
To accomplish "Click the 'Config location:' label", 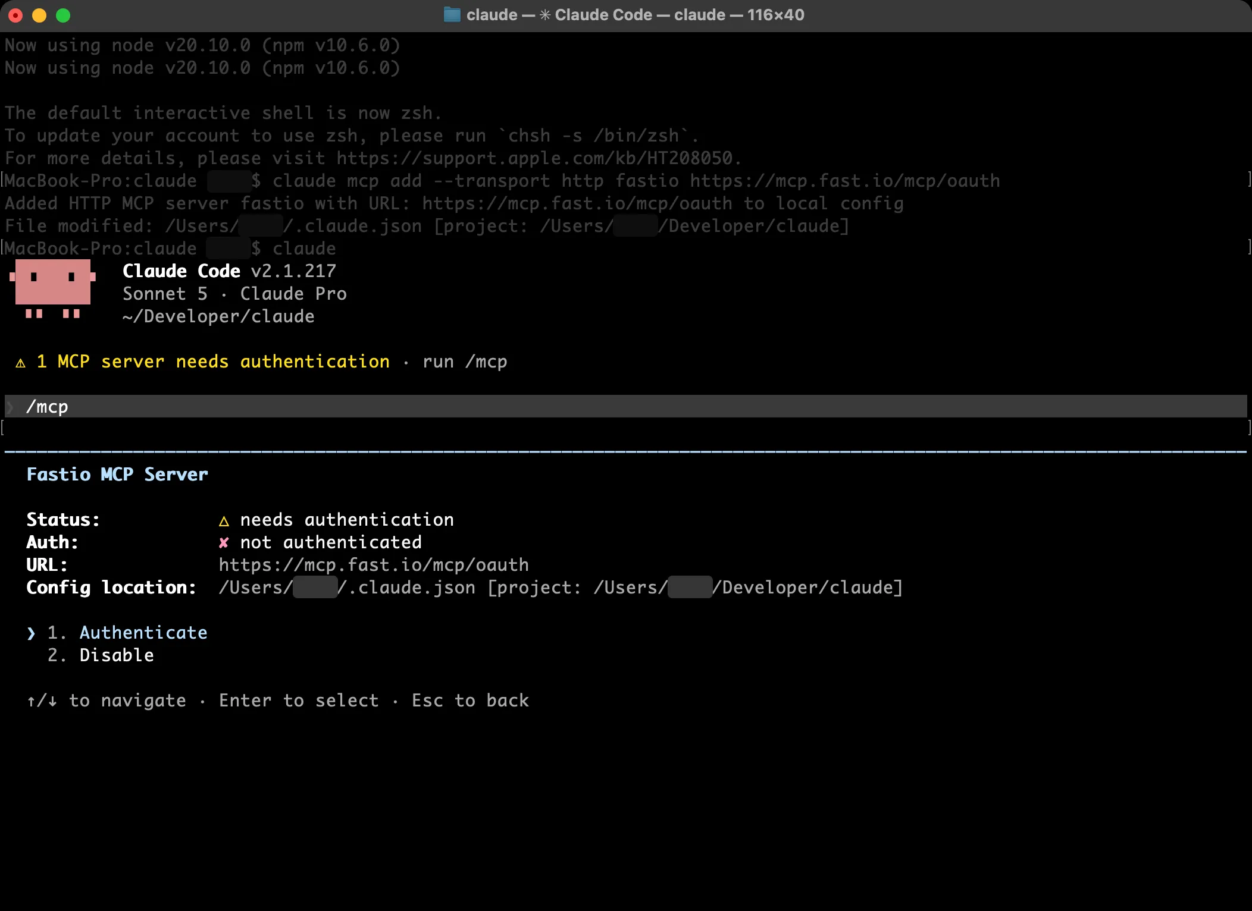I will click(111, 588).
